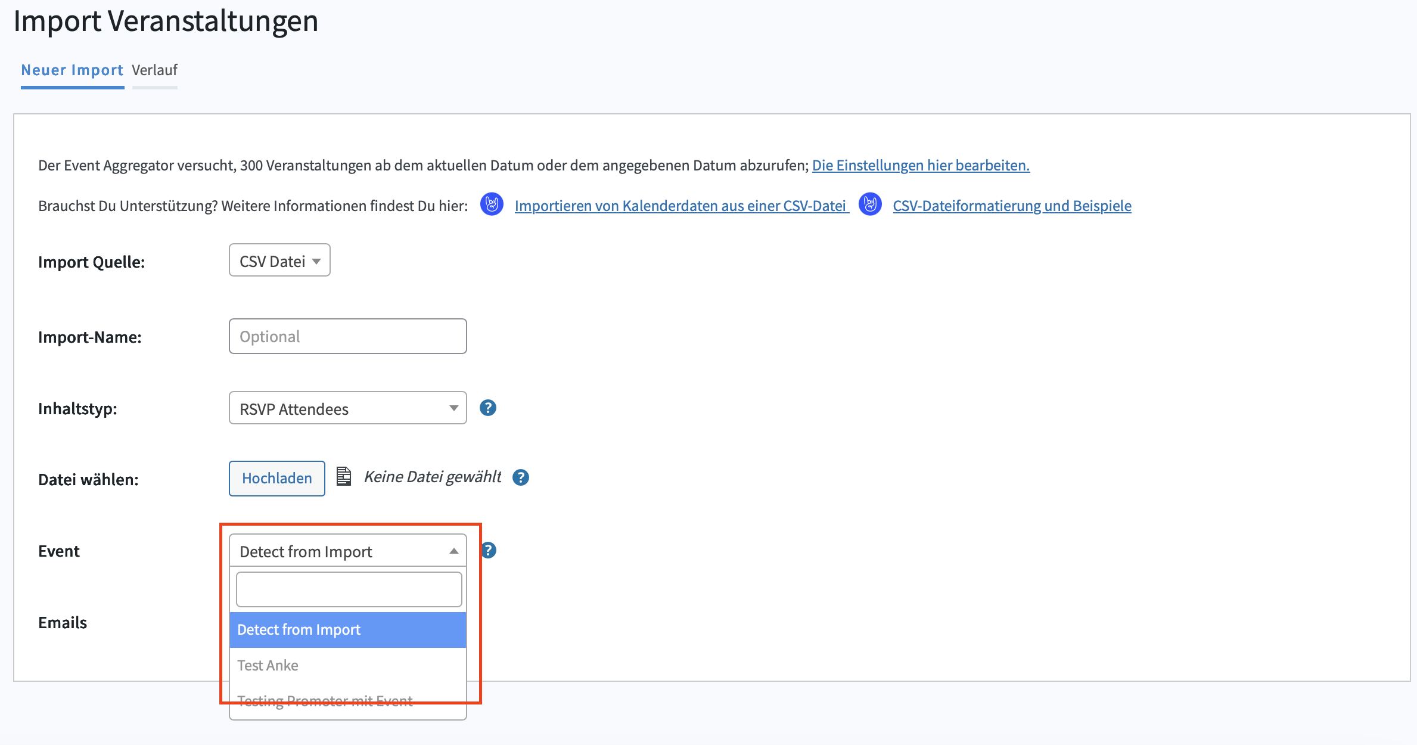
Task: Click the Hochladen upload button
Action: click(276, 478)
